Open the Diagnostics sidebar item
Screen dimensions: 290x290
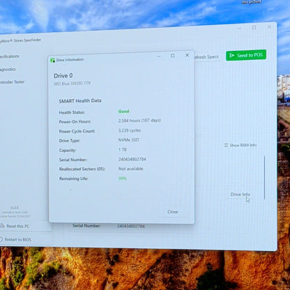[x=8, y=69]
